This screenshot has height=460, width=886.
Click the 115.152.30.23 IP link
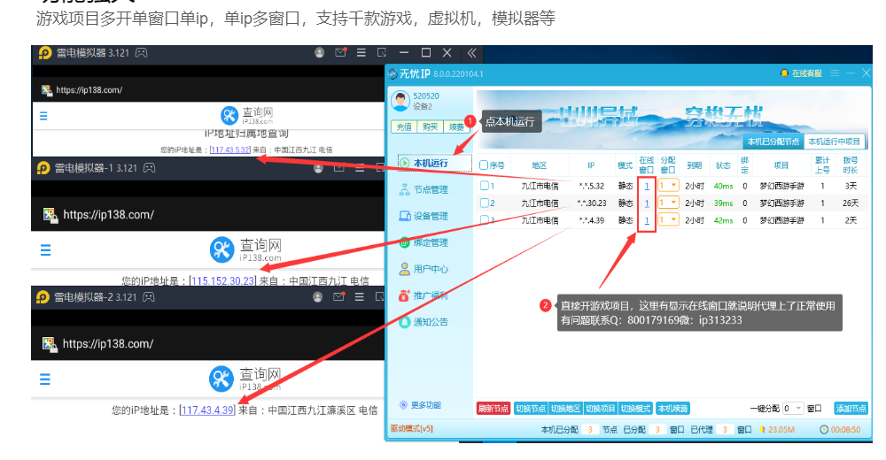point(222,280)
